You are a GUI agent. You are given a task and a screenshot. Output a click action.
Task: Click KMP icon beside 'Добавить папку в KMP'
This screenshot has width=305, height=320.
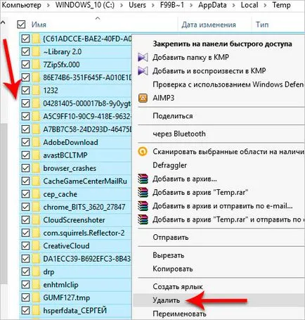pyautogui.click(x=143, y=58)
